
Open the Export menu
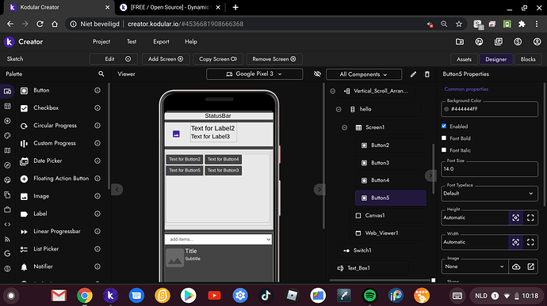(161, 42)
